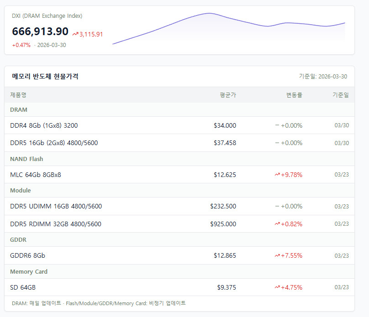
Task: Click the DXI index value 666,913.90
Action: tap(40, 31)
